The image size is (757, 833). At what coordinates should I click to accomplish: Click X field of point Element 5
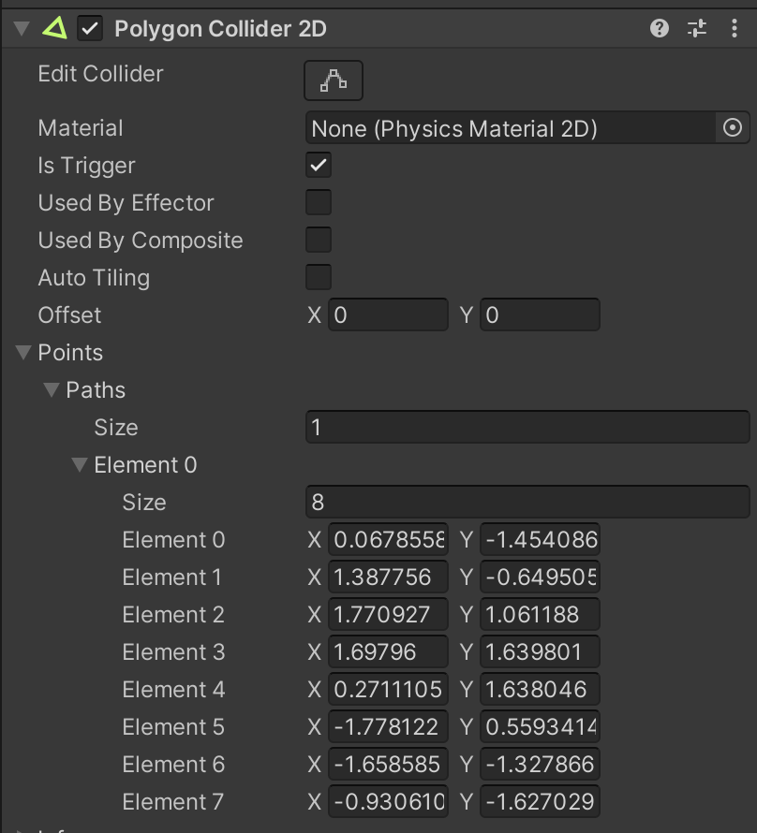[388, 726]
